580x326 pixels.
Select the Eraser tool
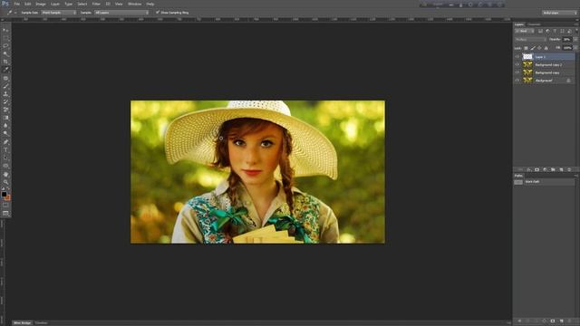tap(5, 110)
